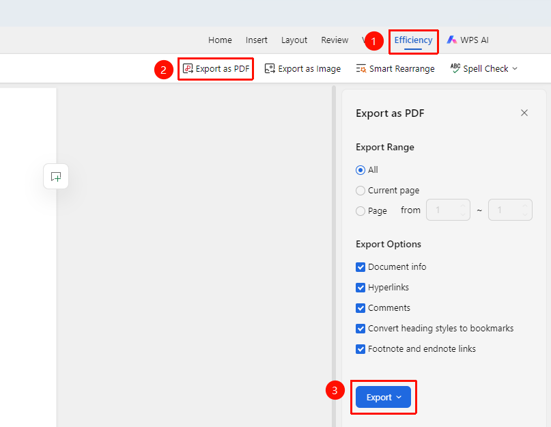Click the ending page number field

510,210
